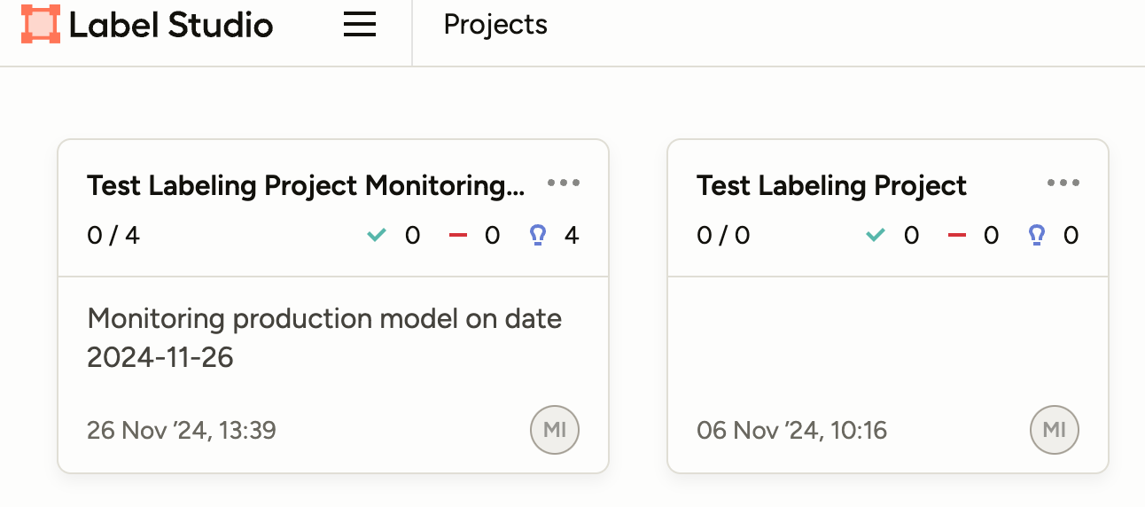The width and height of the screenshot is (1145, 507).
Task: Click the 0 / 4 task progress count
Action: tap(113, 236)
